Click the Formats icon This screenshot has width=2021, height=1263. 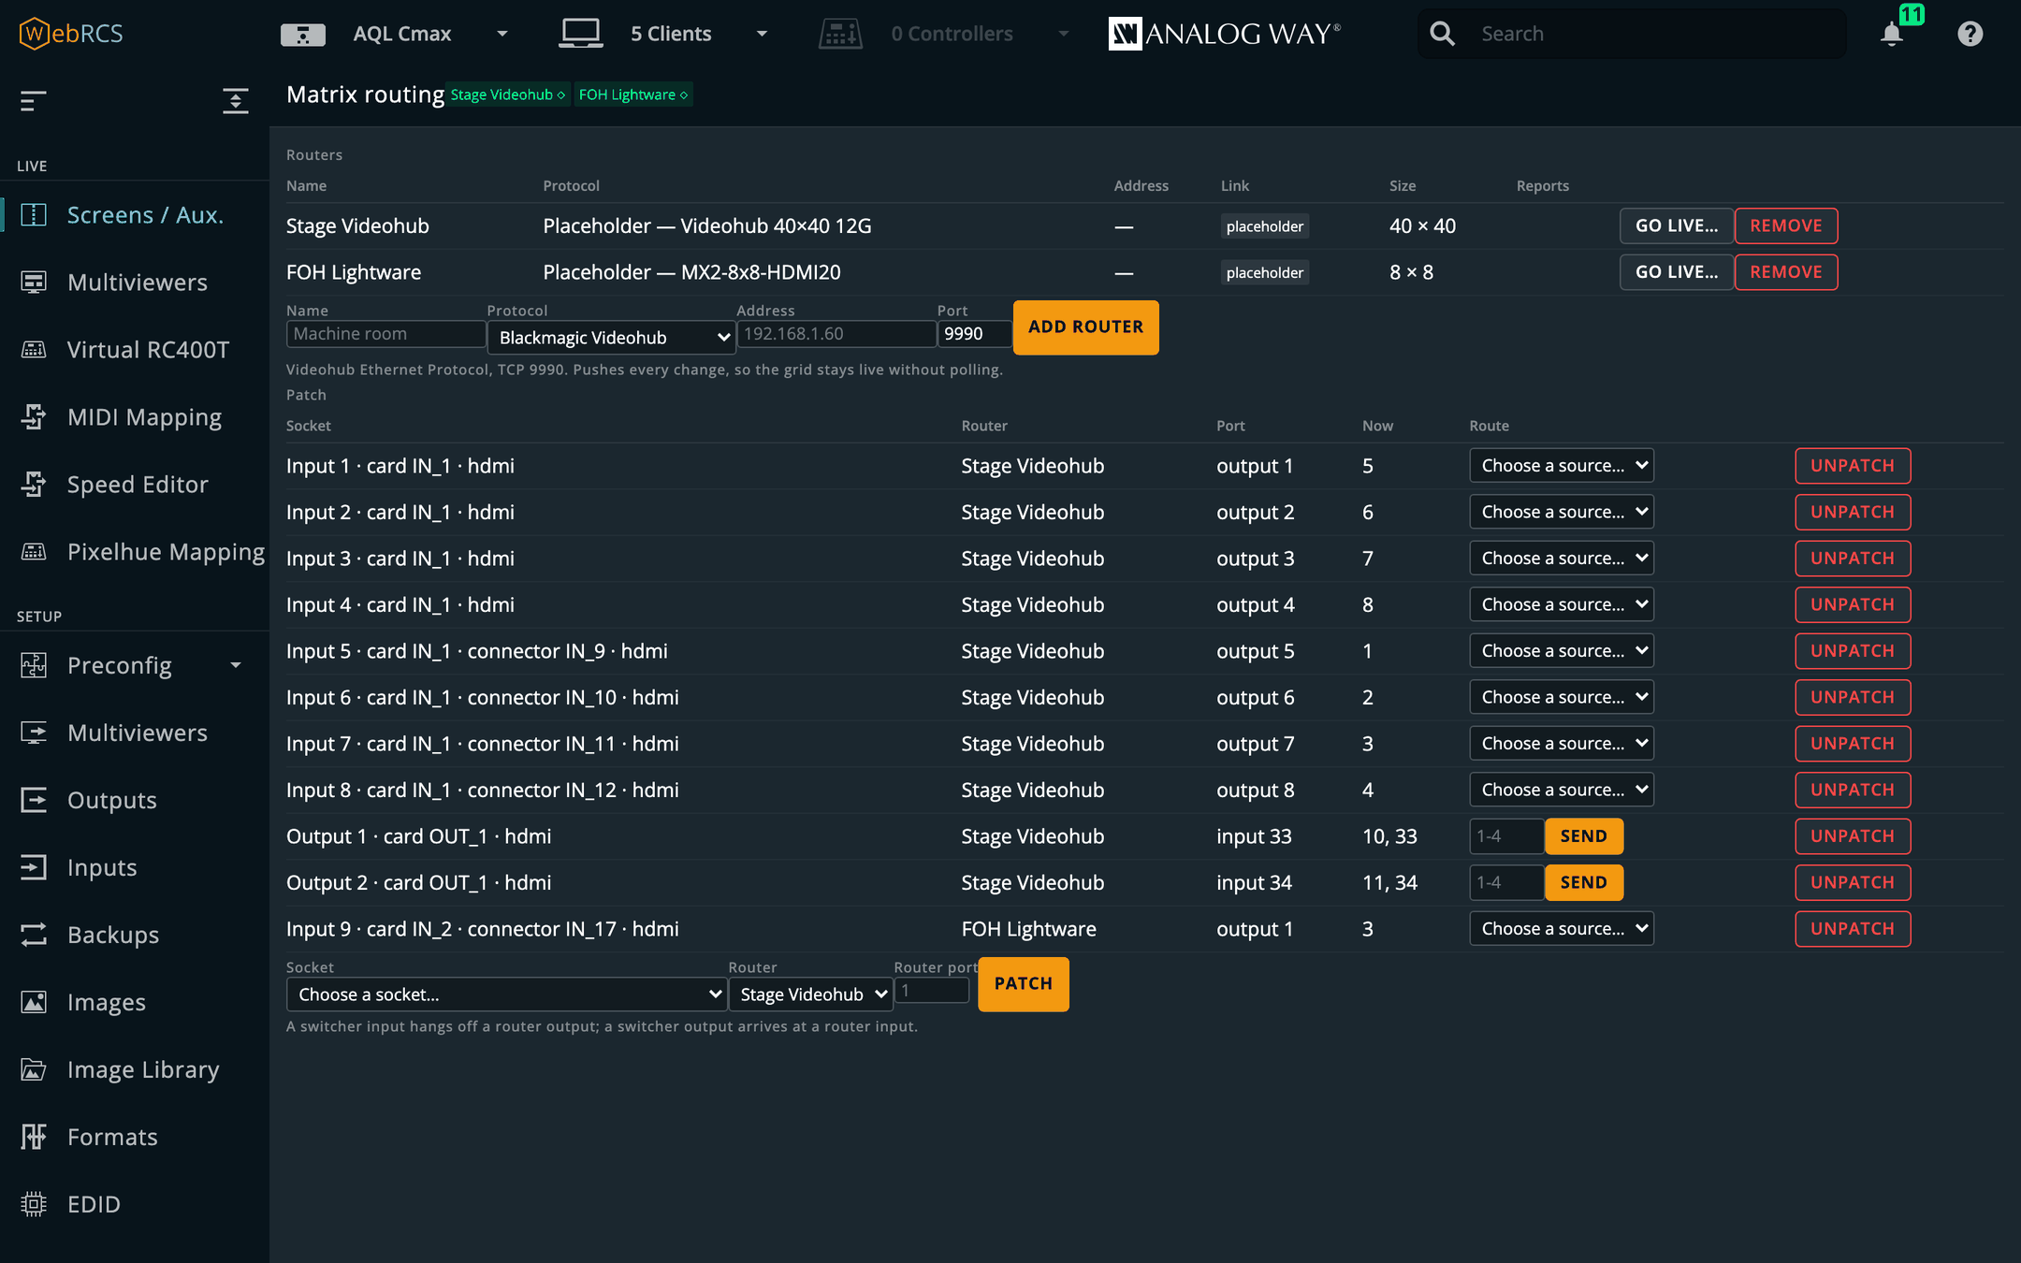pos(34,1137)
